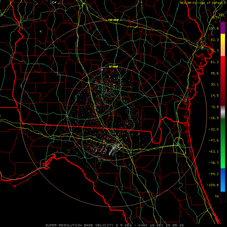Click the 05:26 timestamp in caption

click(x=179, y=225)
